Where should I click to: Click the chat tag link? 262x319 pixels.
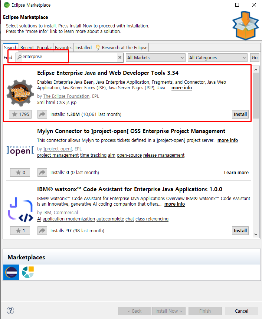pos(130,219)
